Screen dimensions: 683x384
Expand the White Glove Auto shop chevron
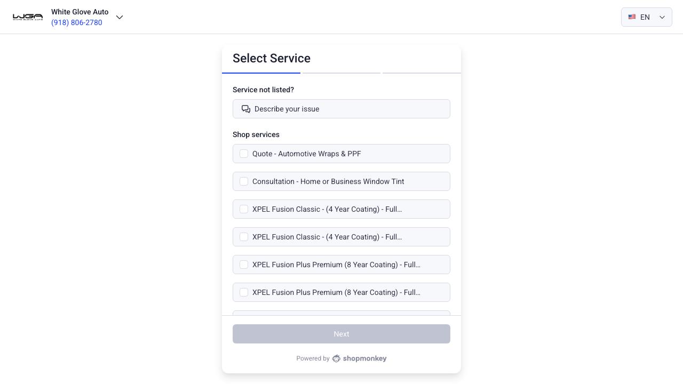pyautogui.click(x=120, y=17)
